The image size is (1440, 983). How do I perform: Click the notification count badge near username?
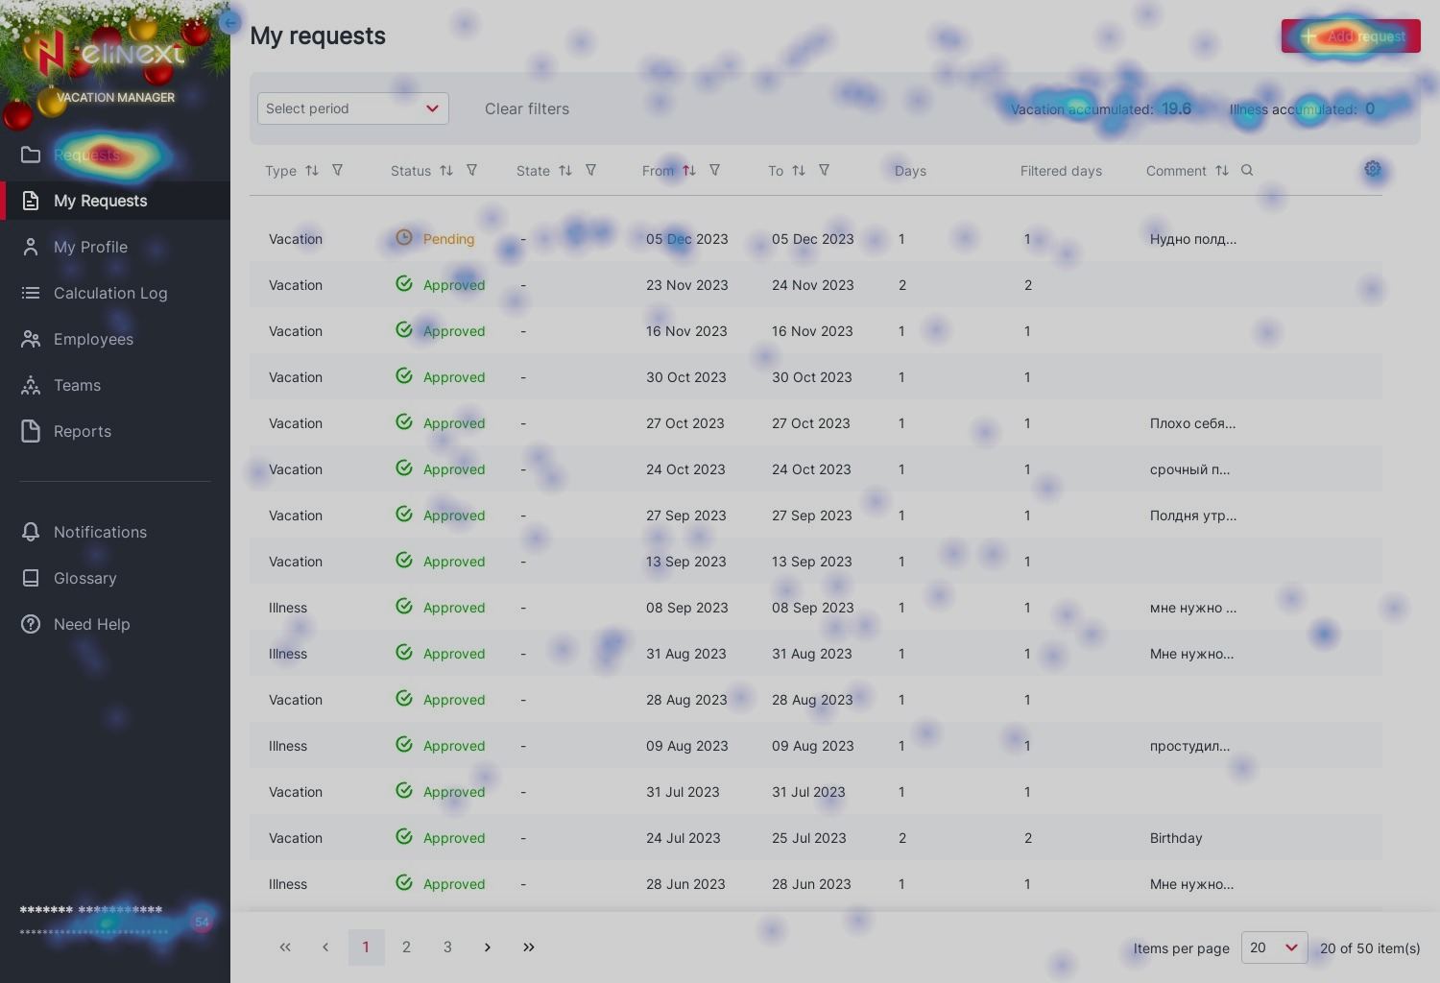(202, 922)
